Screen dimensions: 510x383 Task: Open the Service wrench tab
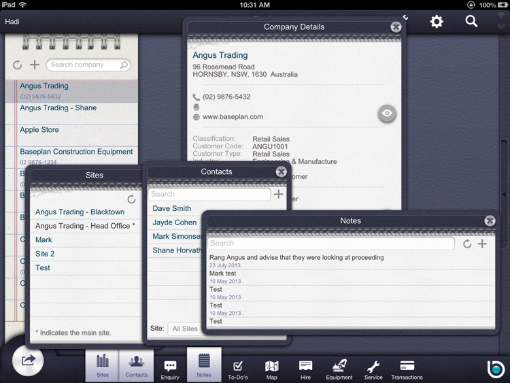pos(373,370)
